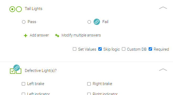The image size is (173, 95).
Task: Enable the Set Values checkbox
Action: click(75, 49)
